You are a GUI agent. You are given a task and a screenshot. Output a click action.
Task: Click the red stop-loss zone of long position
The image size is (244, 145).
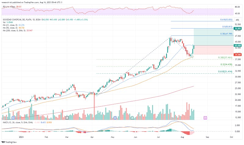[x=213, y=50]
